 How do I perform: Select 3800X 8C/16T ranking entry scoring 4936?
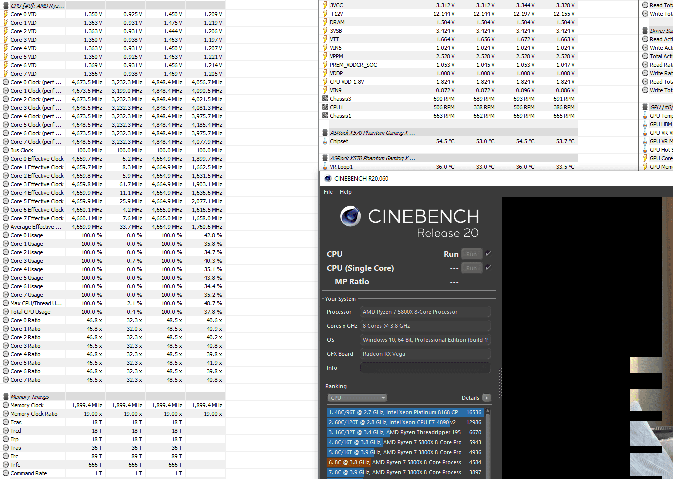point(405,452)
